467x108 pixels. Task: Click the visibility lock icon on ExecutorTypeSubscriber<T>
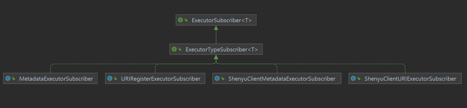pos(180,49)
